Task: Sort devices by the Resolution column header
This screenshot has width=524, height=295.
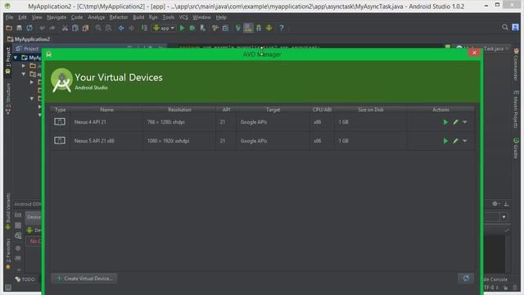Action: click(x=179, y=109)
